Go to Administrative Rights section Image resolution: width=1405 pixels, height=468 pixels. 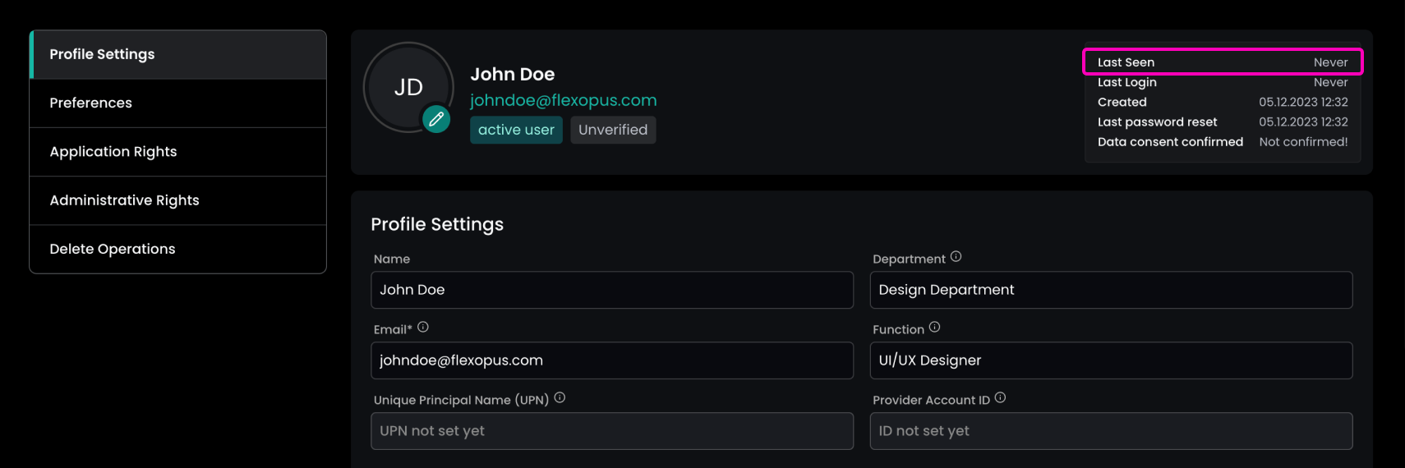pyautogui.click(x=178, y=200)
